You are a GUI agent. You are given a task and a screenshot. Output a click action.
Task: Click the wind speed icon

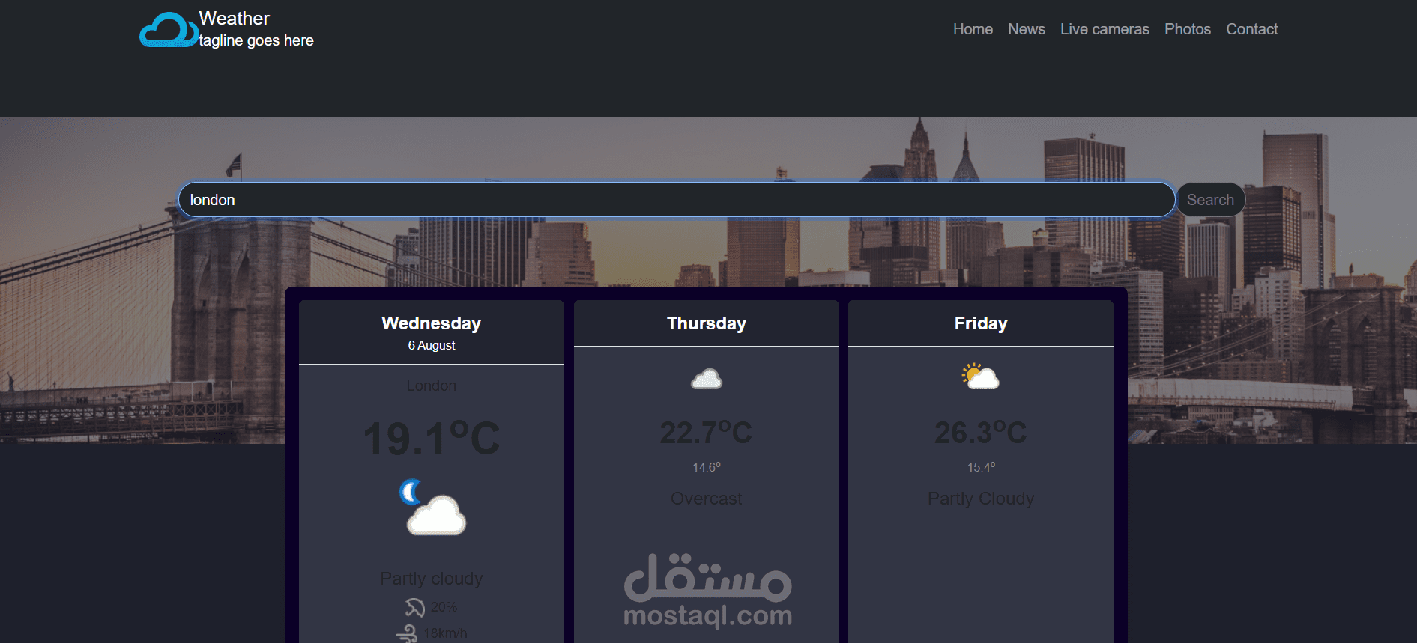click(407, 633)
